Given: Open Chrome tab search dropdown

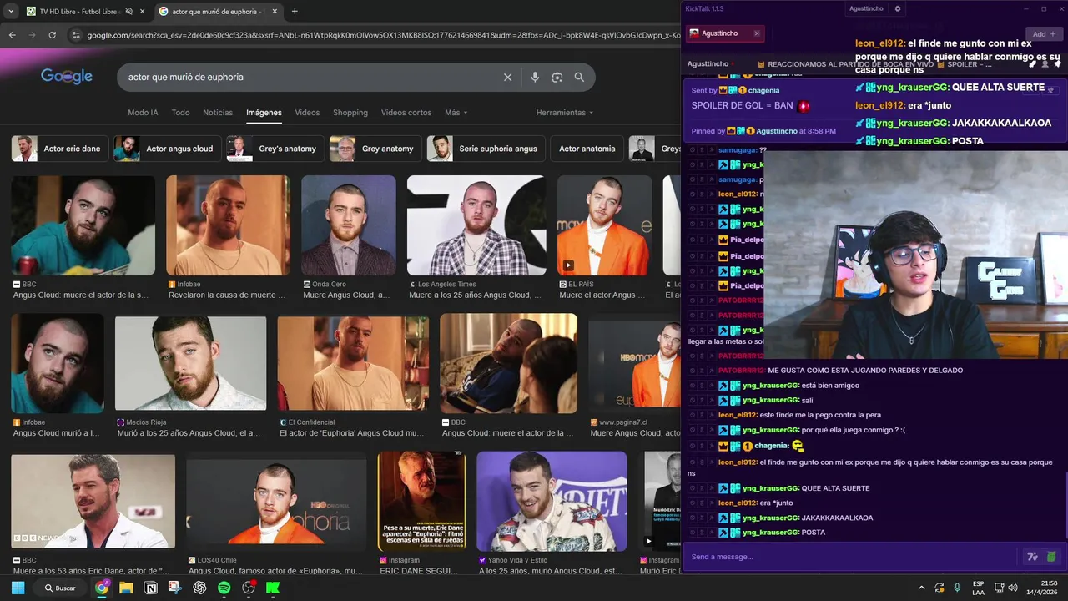Looking at the screenshot, I should [x=10, y=11].
